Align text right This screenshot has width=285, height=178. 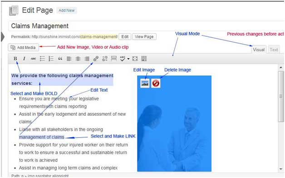(x=87, y=59)
